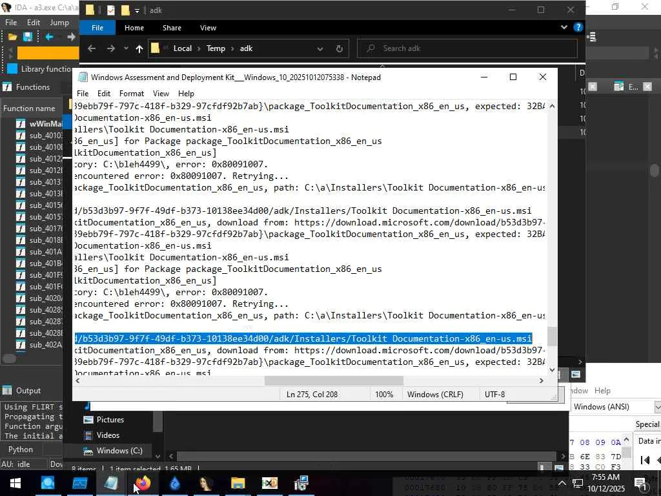The width and height of the screenshot is (661, 496).
Task: Click IDA orange navigation band
Action: point(48,53)
